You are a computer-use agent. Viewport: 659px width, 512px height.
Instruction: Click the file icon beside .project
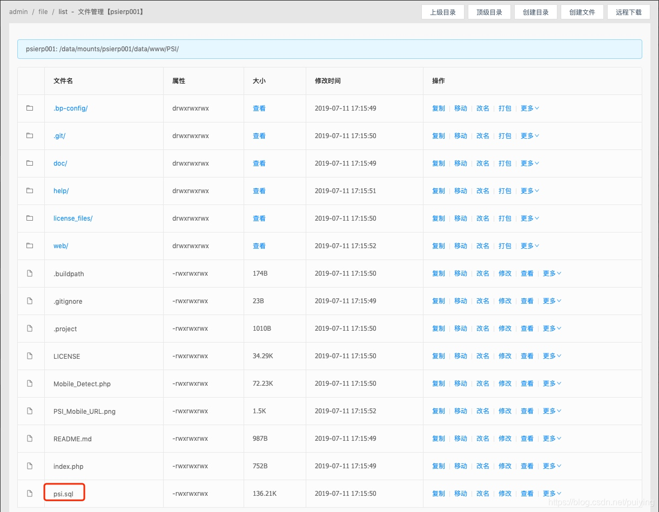tap(30, 328)
